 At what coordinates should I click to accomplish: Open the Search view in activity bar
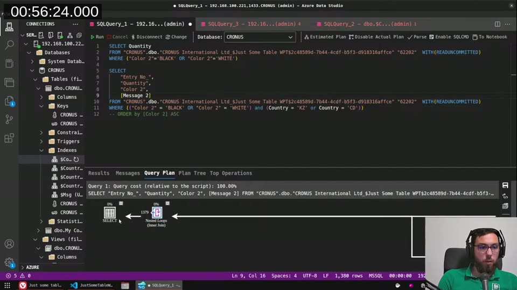pos(9,45)
